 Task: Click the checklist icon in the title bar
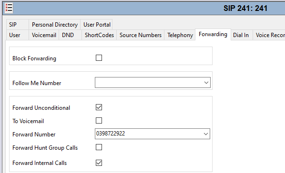click(x=9, y=8)
